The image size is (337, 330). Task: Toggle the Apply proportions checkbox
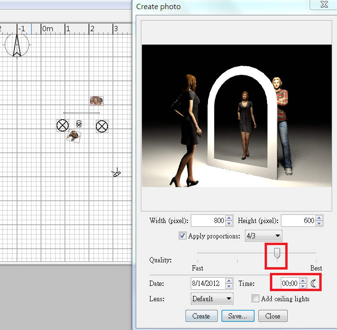click(182, 236)
